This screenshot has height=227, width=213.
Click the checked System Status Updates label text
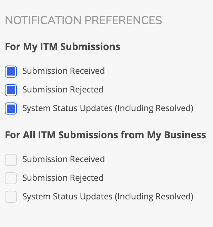108,108
